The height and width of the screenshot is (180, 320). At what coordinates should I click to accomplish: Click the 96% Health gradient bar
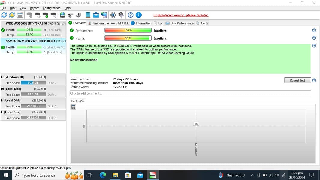point(128,38)
